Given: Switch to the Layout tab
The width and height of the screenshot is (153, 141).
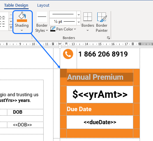Looking at the screenshot, I should pyautogui.click(x=43, y=5).
